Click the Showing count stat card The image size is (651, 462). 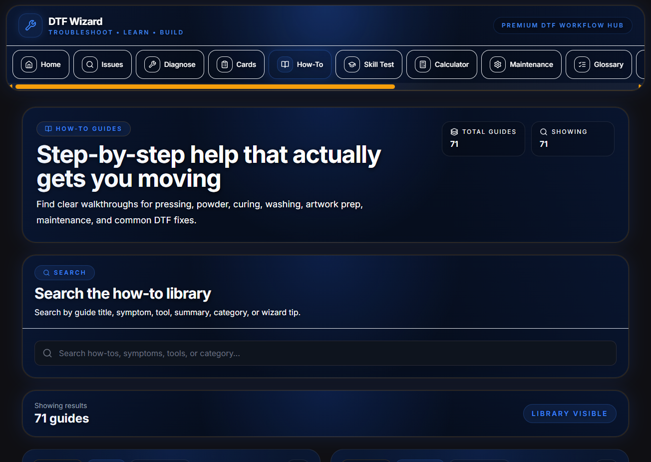coord(572,138)
